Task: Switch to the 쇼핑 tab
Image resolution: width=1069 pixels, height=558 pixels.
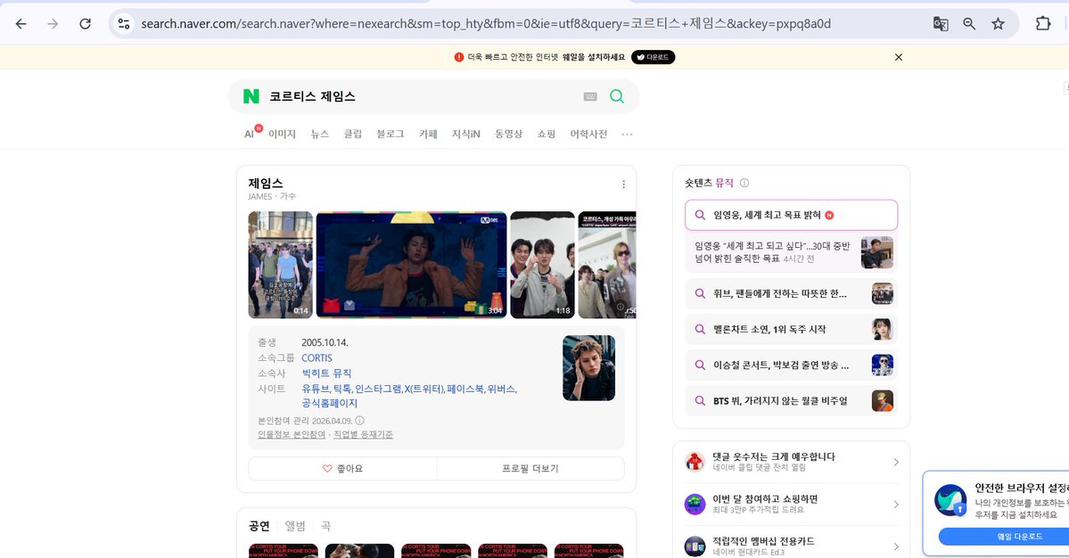Action: [x=546, y=135]
